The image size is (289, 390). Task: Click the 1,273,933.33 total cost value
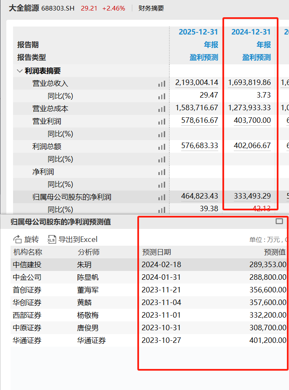(249, 108)
